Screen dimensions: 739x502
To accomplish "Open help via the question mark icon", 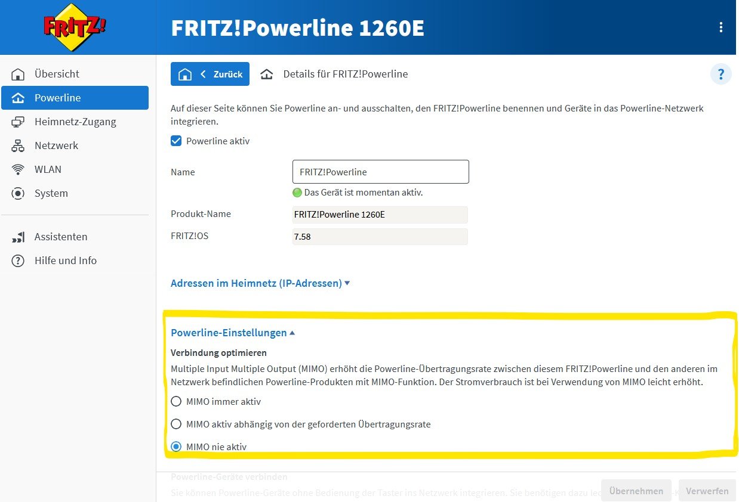I will click(721, 75).
